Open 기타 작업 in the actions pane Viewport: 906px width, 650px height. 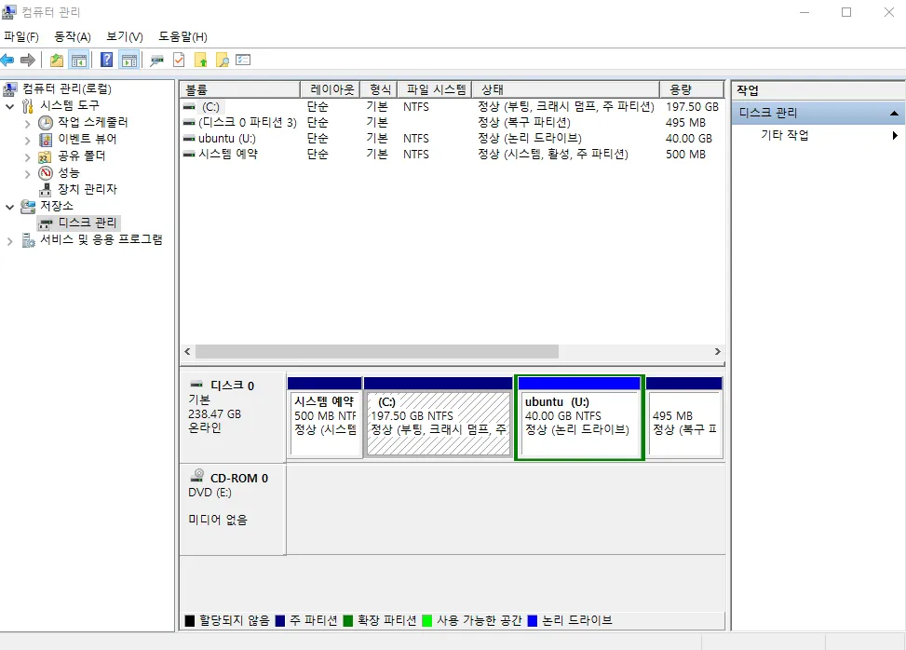click(x=784, y=135)
